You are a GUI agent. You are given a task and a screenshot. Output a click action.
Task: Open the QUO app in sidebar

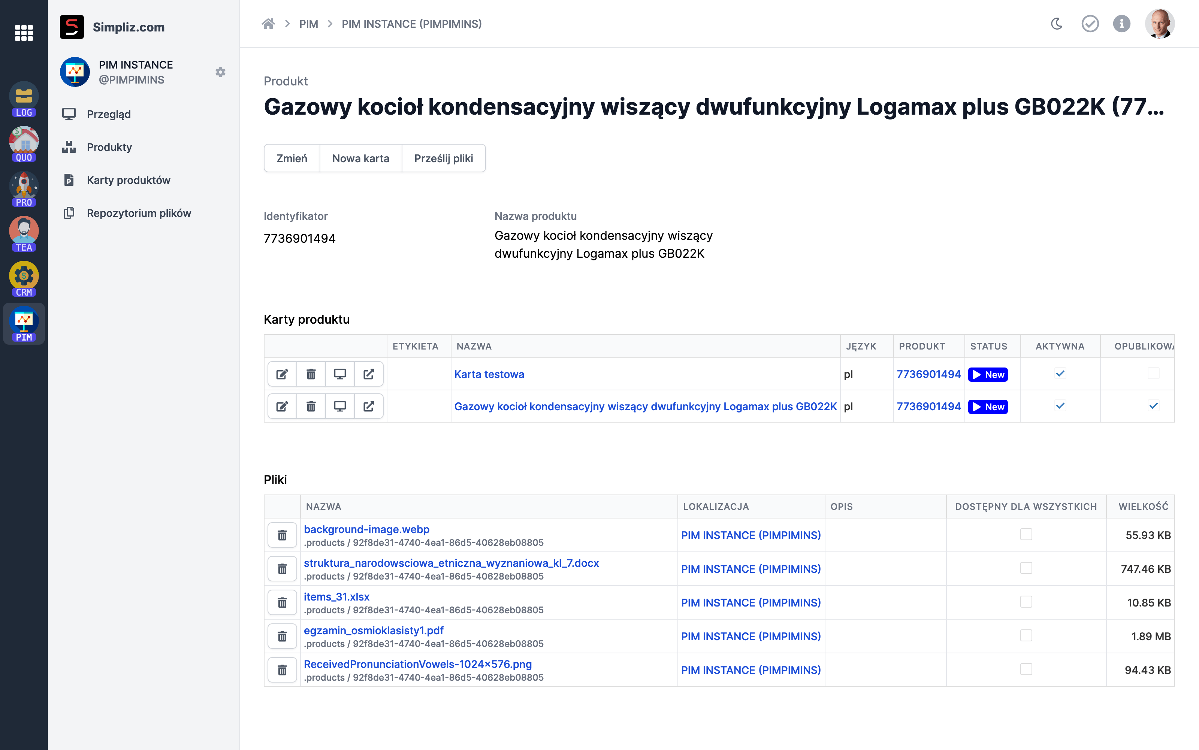pos(24,144)
